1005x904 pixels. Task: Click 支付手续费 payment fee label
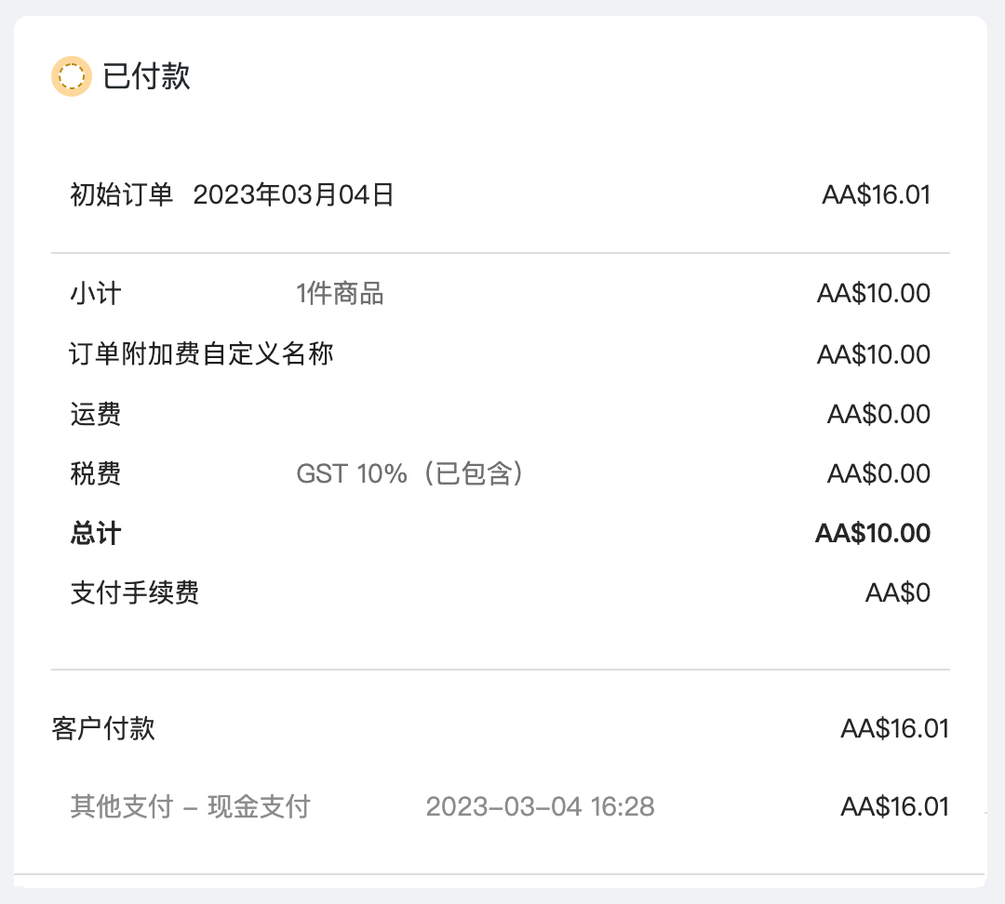pos(135,592)
